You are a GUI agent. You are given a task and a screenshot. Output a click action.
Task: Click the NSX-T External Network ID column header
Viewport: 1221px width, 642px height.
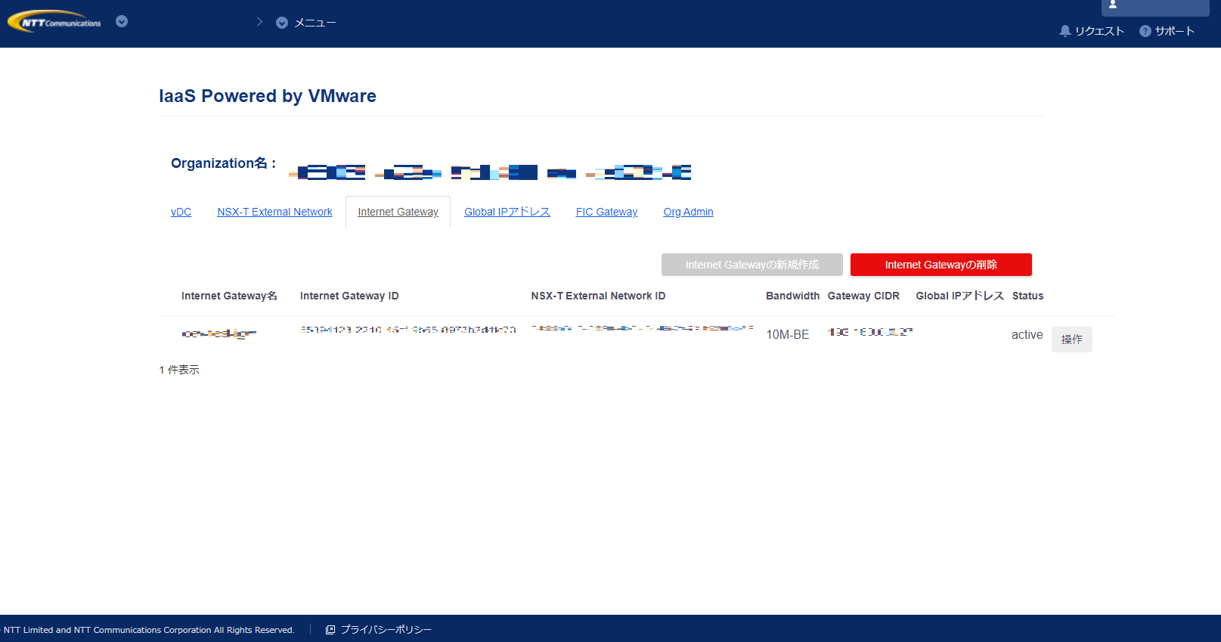click(x=599, y=296)
